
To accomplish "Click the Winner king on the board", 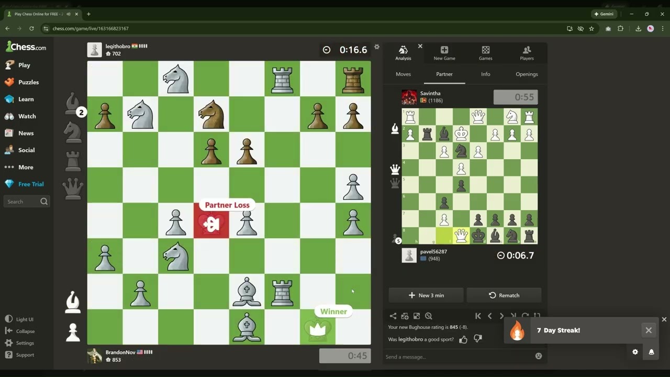I will click(x=318, y=328).
